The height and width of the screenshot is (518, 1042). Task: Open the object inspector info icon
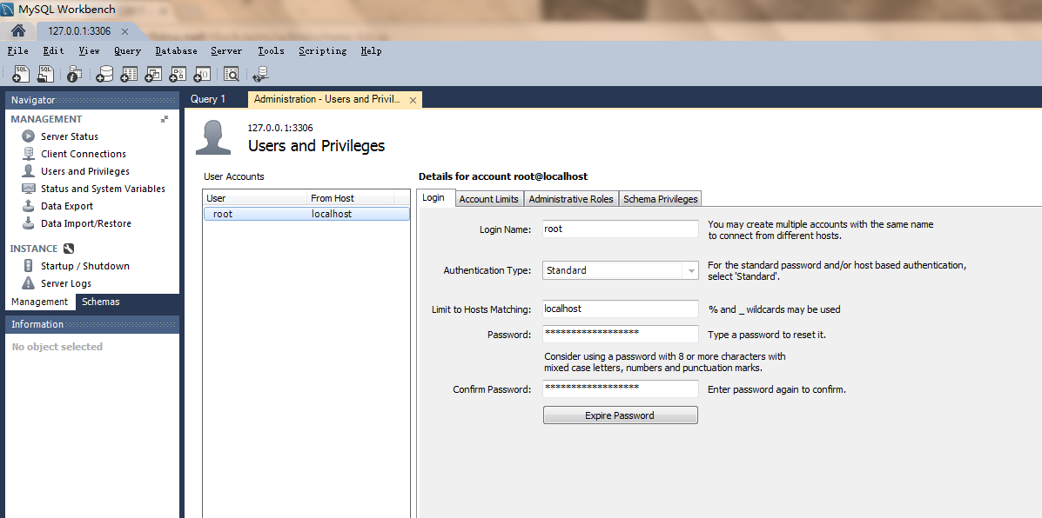[75, 74]
